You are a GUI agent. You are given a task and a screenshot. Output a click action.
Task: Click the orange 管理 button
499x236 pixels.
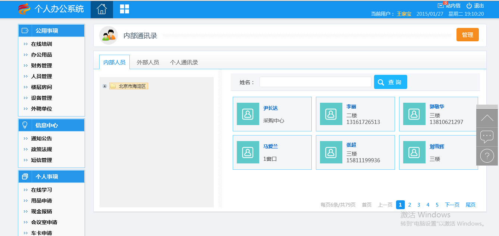tap(467, 35)
